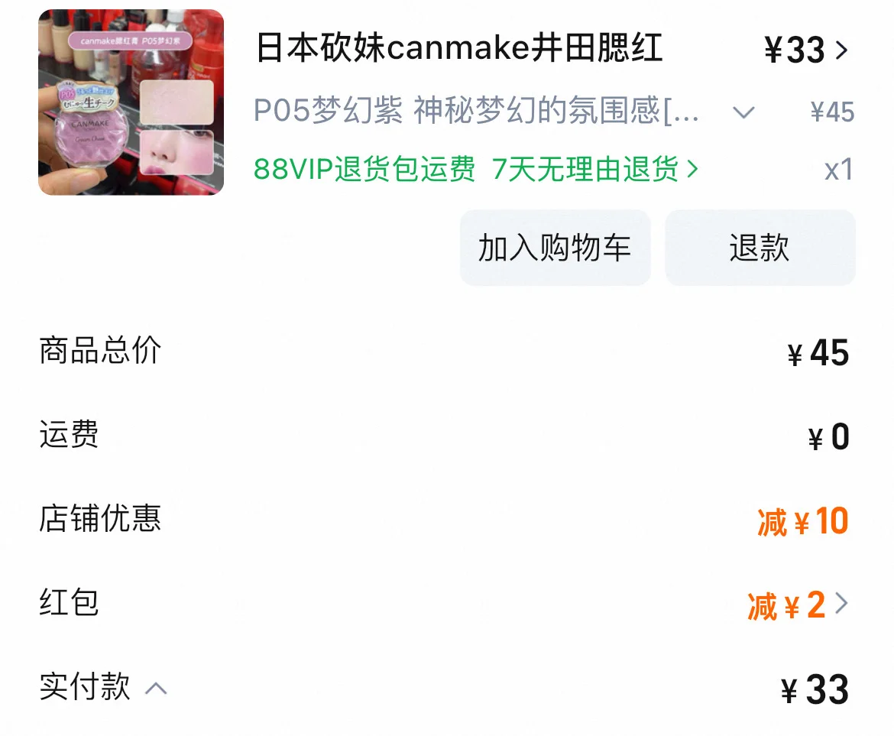Collapse the 实付款 details caret
Screen dimensions: 894x736
(x=156, y=688)
